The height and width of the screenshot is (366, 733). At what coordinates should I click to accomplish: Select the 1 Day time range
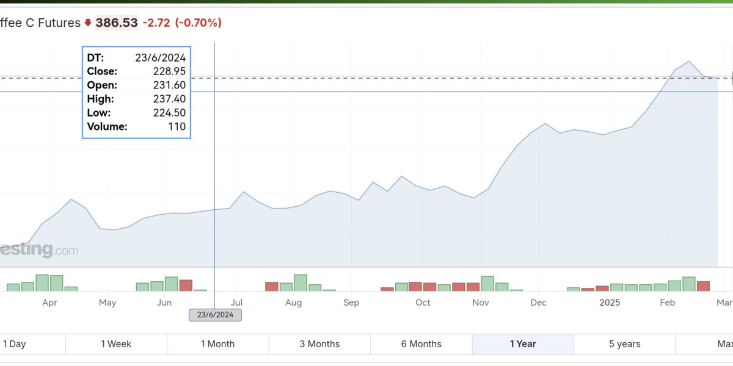click(x=15, y=344)
